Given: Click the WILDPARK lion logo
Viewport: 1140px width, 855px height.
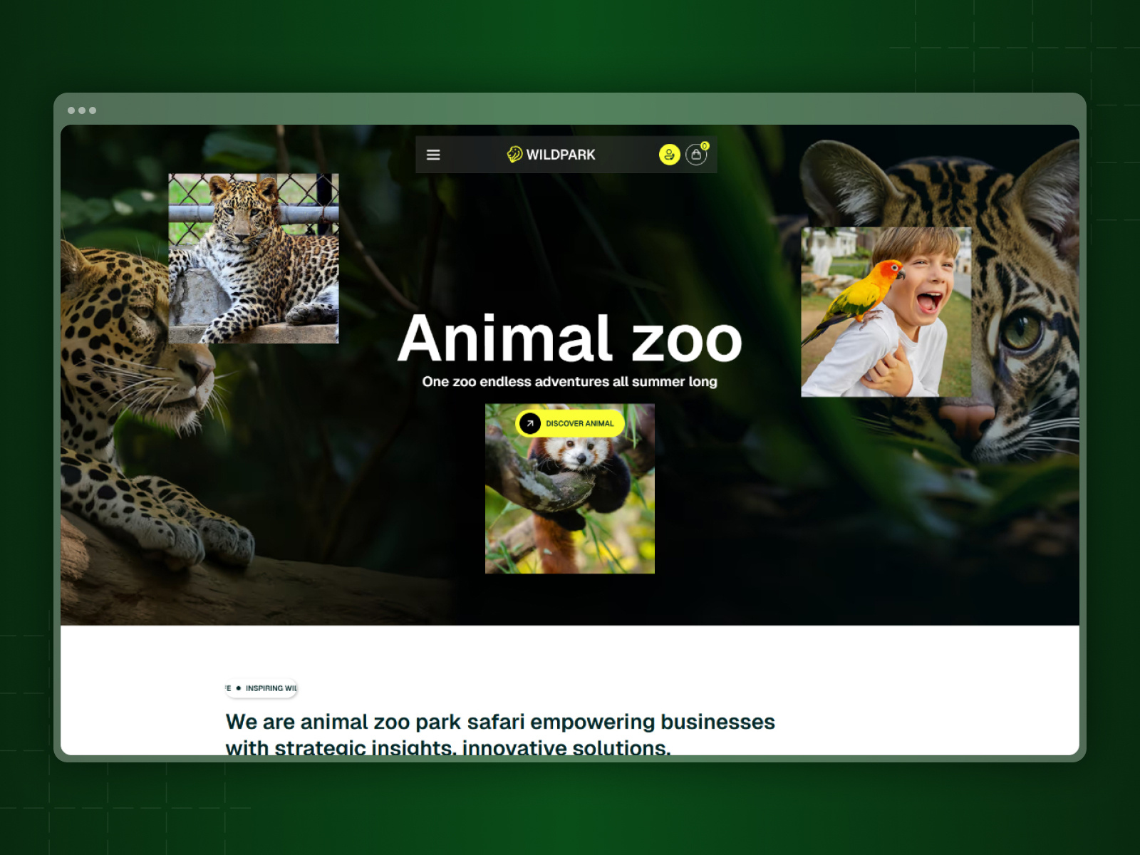Looking at the screenshot, I should (514, 154).
